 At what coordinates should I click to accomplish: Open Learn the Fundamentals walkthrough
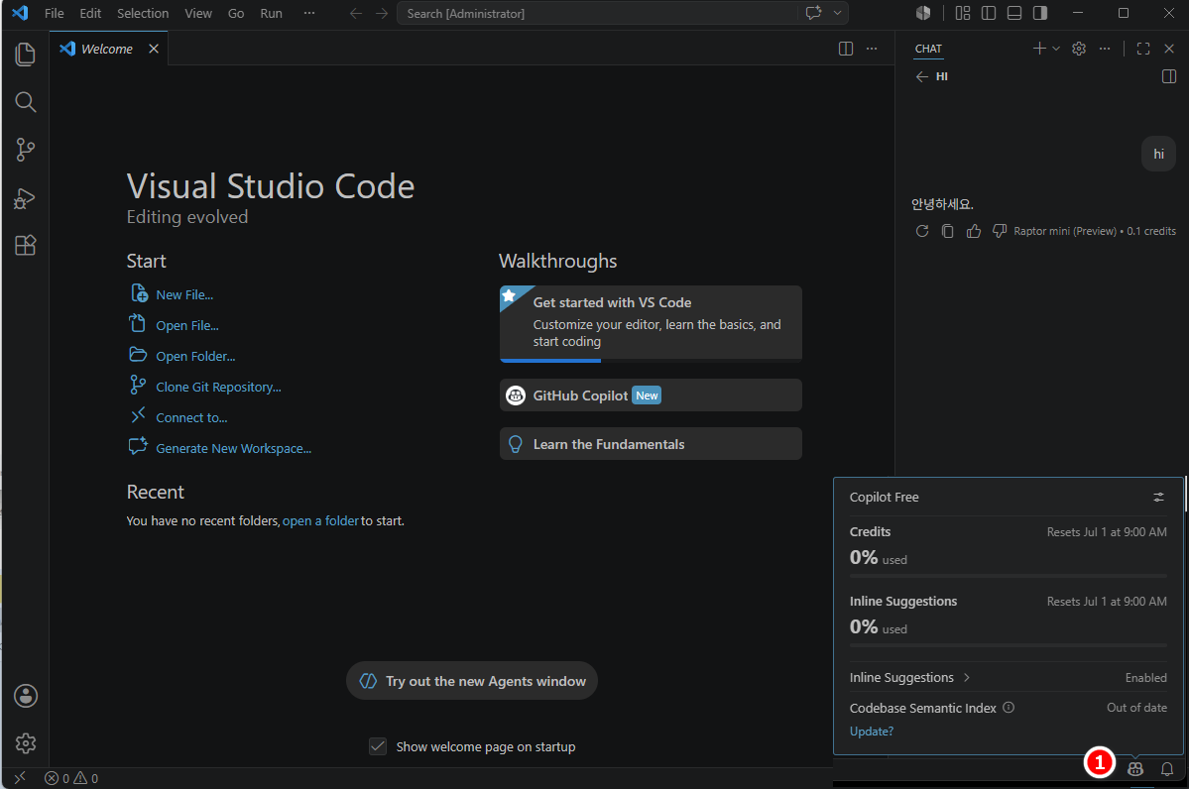[651, 443]
